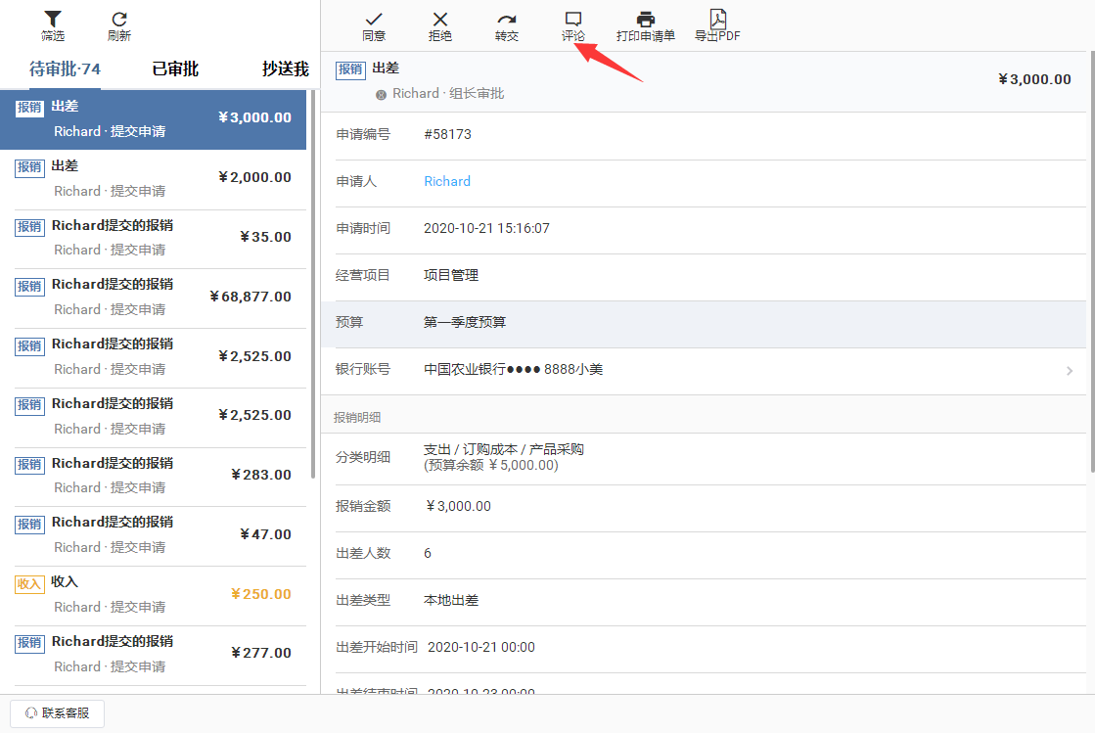The image size is (1095, 734).
Task: Open the ¥35.00 reimbursement entry
Action: point(154,238)
